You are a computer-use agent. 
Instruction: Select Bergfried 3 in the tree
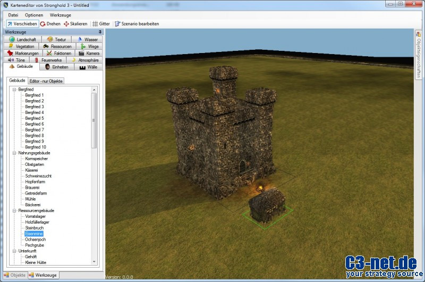point(34,107)
